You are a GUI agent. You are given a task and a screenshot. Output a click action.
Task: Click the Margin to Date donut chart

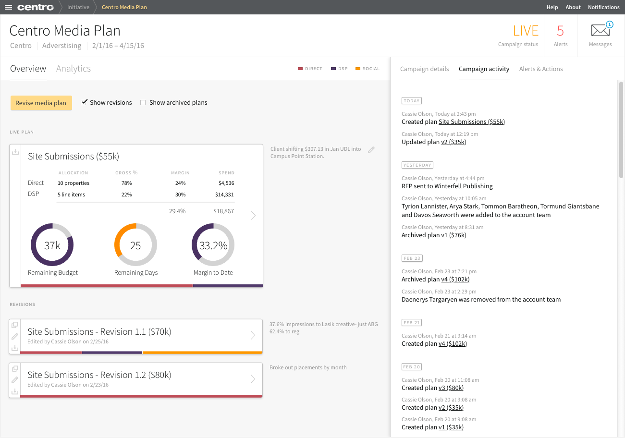pos(212,244)
